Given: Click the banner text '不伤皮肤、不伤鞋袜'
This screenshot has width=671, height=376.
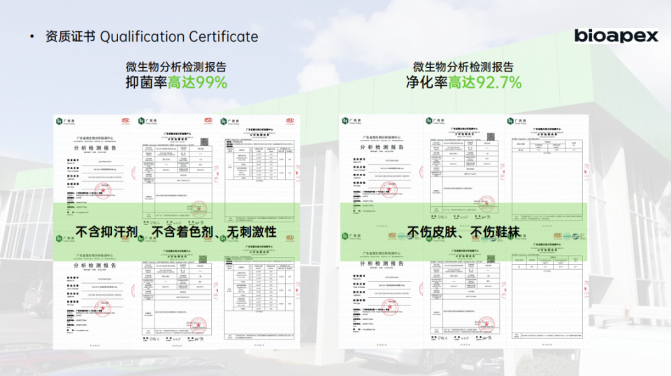Looking at the screenshot, I should pos(463,232).
